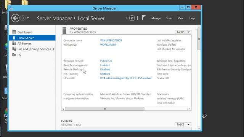Open File and Storage Services
This screenshot has height=137, width=244.
pyautogui.click(x=32, y=49)
